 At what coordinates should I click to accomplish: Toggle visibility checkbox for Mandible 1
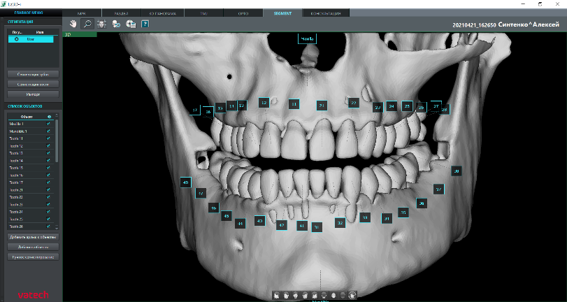point(48,131)
